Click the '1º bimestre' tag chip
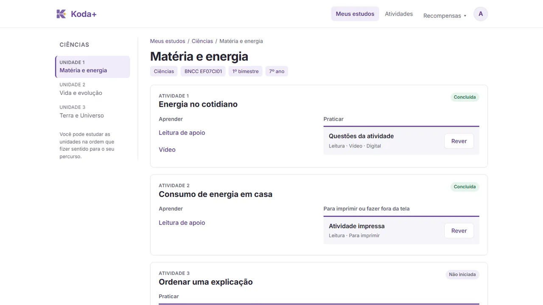Viewport: 543px width, 305px height. [246, 71]
